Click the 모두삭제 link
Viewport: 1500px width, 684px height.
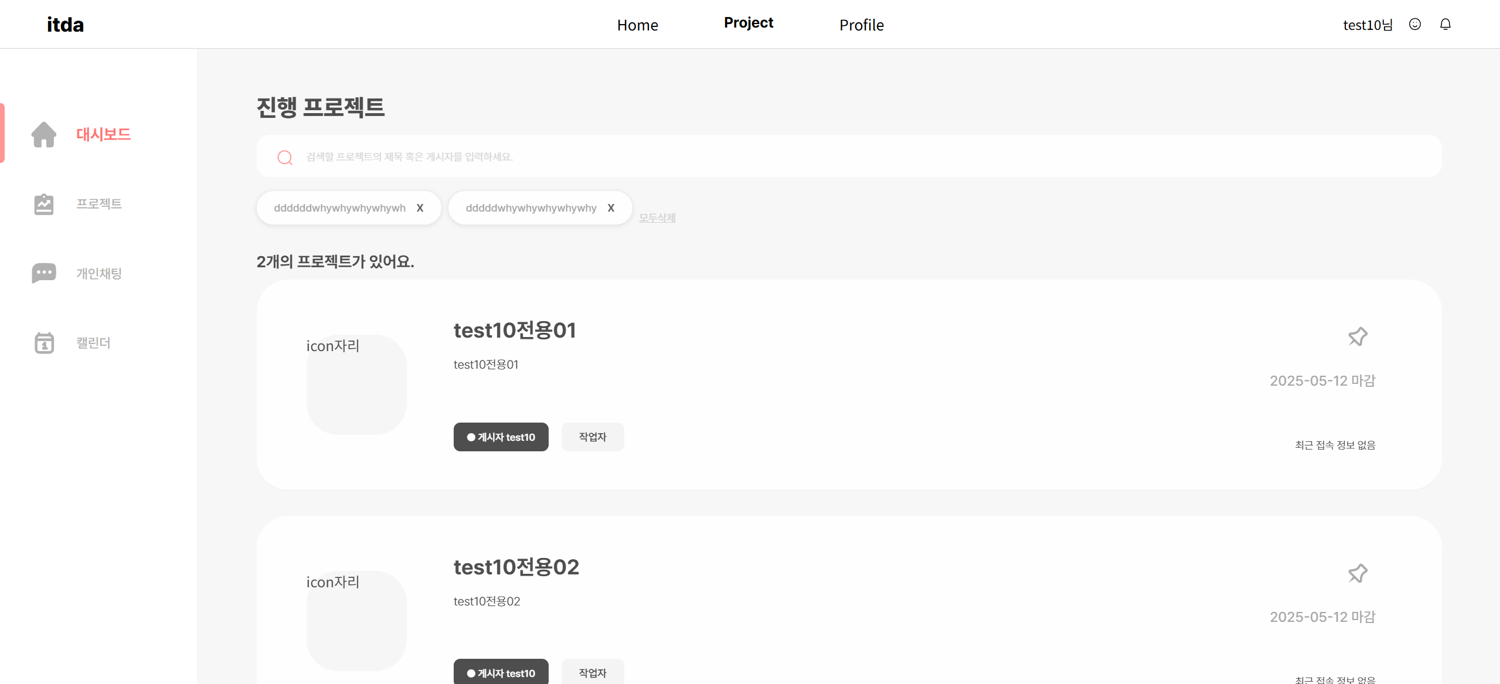(x=657, y=217)
